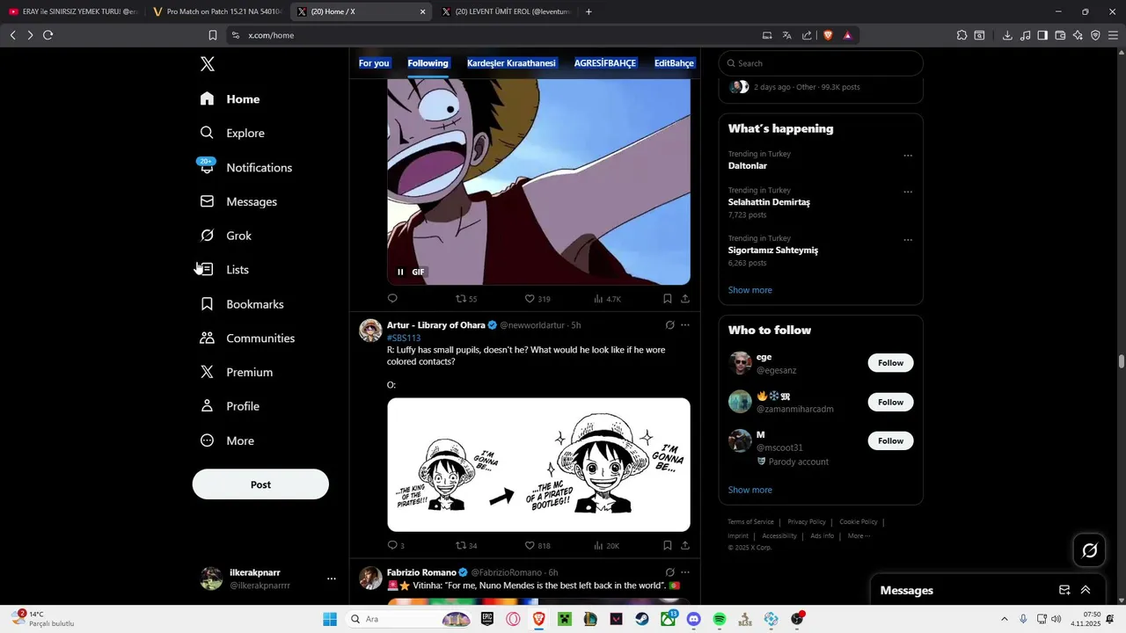Share Artur's SBS113 post

(x=685, y=546)
